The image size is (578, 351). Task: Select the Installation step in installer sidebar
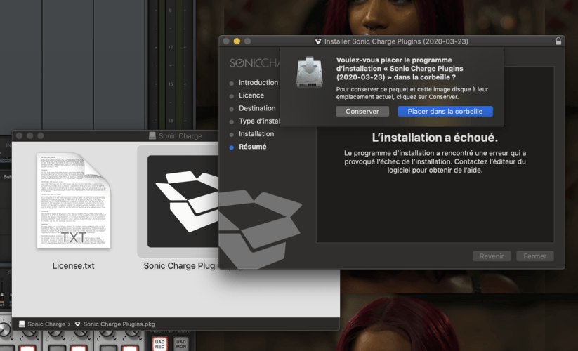pyautogui.click(x=256, y=134)
